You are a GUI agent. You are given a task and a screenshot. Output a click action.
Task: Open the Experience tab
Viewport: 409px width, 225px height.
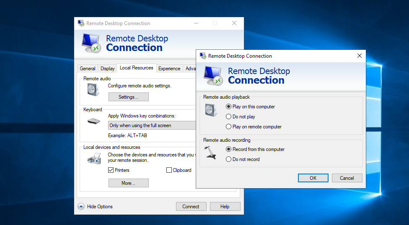[169, 69]
